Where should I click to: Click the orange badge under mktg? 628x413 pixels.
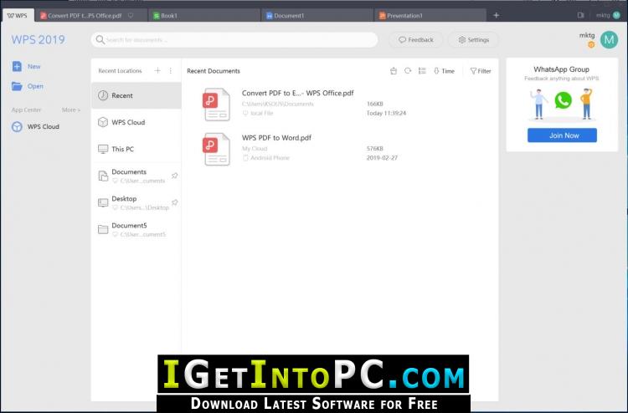[591, 45]
